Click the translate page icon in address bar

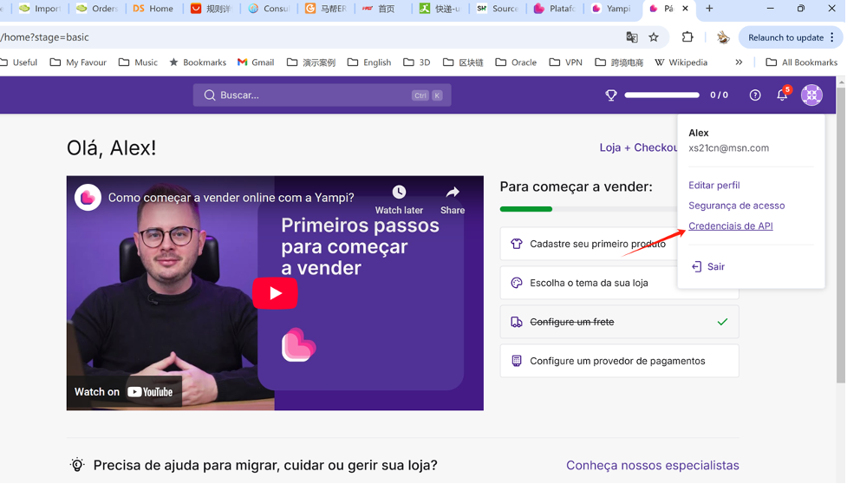coord(631,37)
